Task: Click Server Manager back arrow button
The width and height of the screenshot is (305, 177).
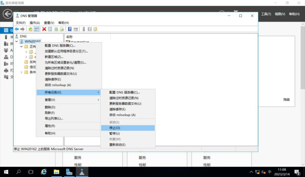Action: [7, 14]
